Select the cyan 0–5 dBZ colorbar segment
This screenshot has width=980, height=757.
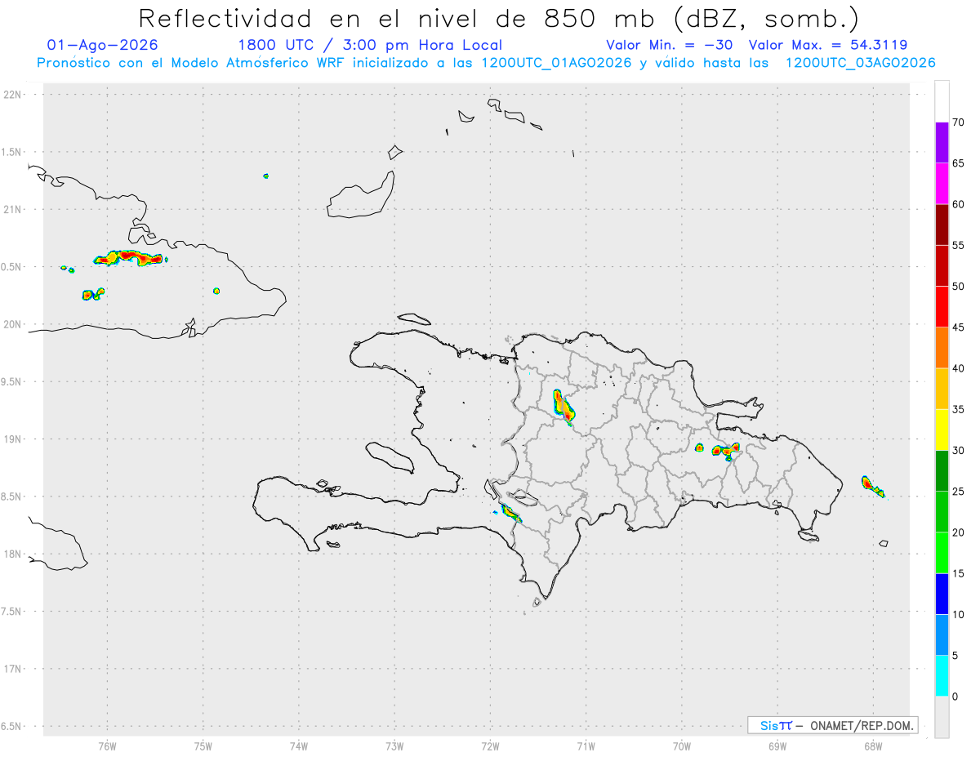click(942, 676)
